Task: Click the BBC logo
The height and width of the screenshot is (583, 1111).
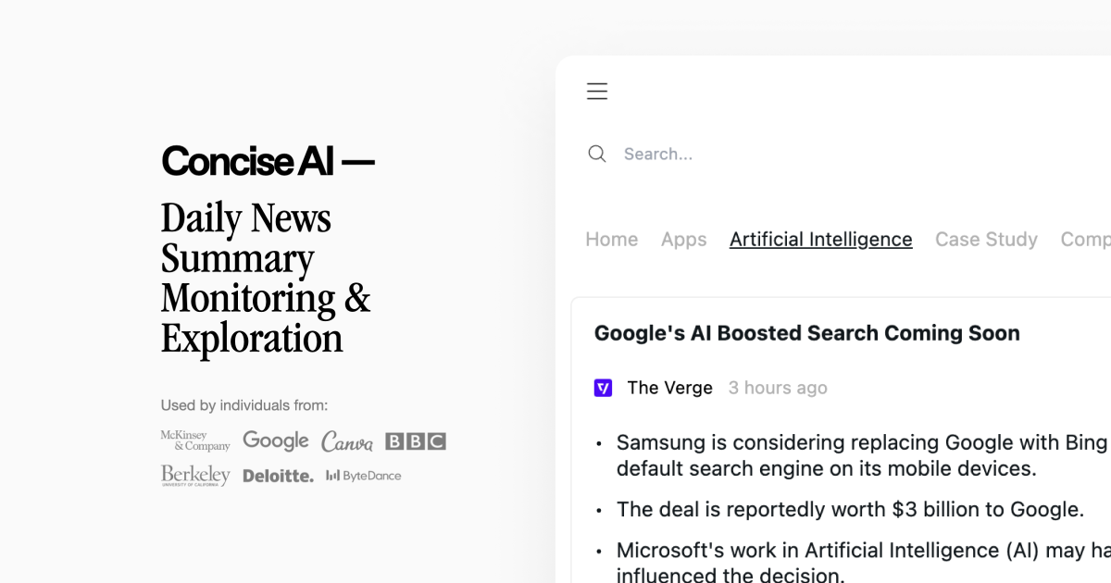Action: click(x=416, y=441)
